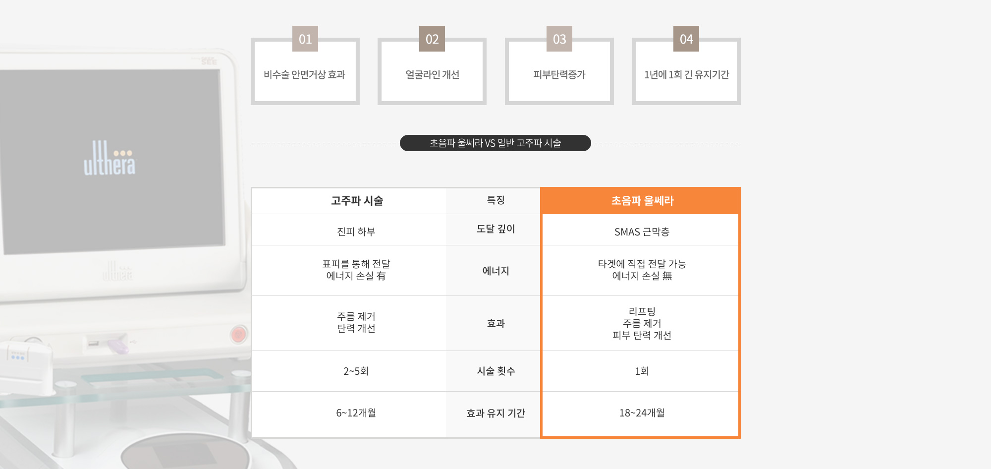Click the '효과 유지 기간' row label

click(x=495, y=413)
